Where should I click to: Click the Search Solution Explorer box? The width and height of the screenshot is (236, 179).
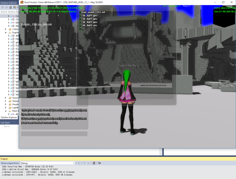click(9, 12)
